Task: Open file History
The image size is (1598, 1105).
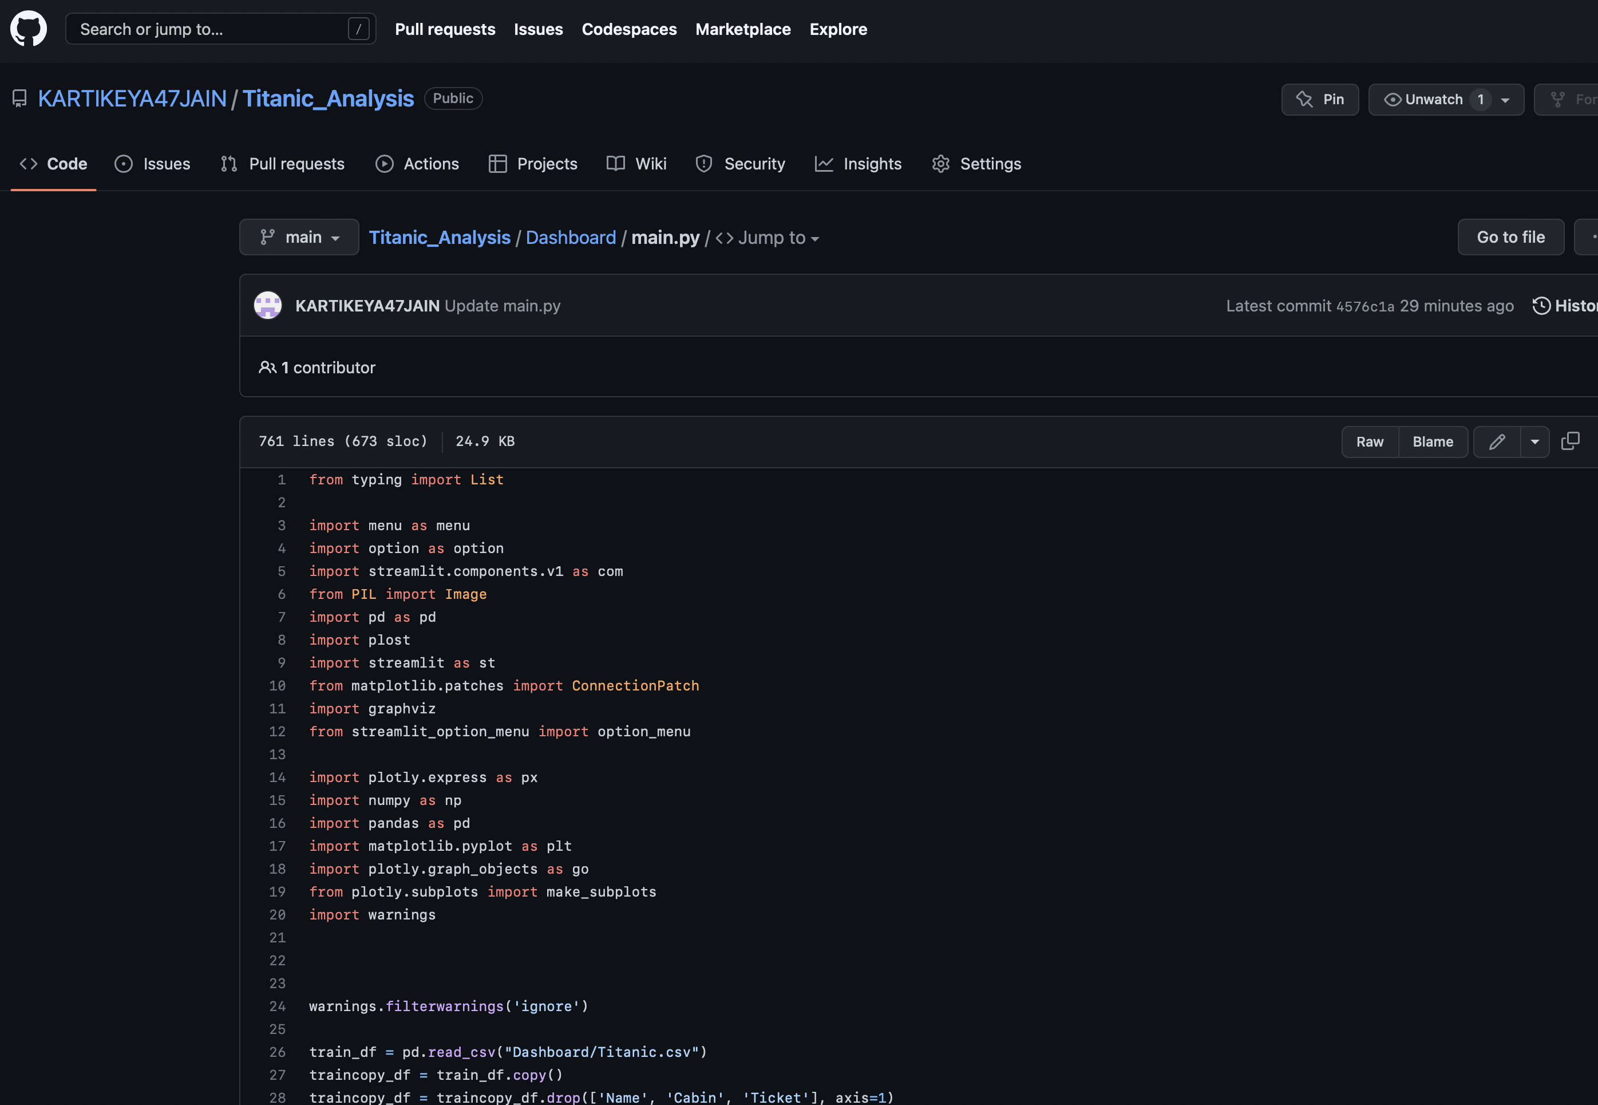Action: click(x=1565, y=306)
